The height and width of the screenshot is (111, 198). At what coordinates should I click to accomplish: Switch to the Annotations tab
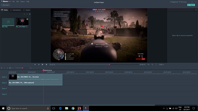point(16,10)
